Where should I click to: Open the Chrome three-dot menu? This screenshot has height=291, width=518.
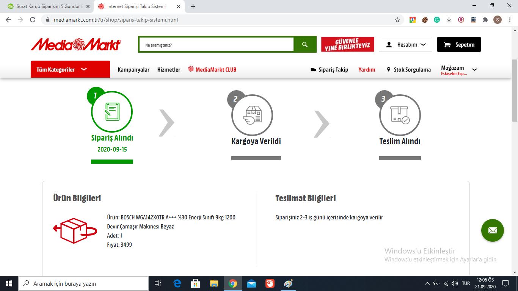pyautogui.click(x=510, y=20)
